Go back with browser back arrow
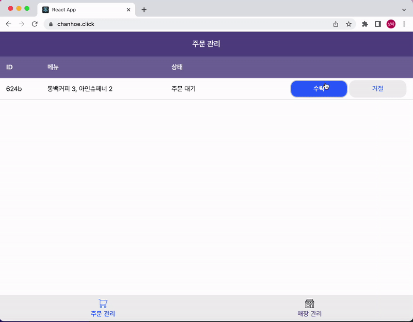Viewport: 413px width, 322px height. [8, 24]
